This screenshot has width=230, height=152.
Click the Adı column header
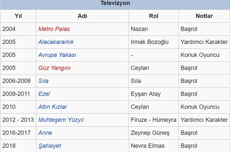(x=83, y=16)
